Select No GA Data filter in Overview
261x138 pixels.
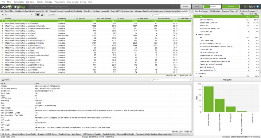coord(226,26)
